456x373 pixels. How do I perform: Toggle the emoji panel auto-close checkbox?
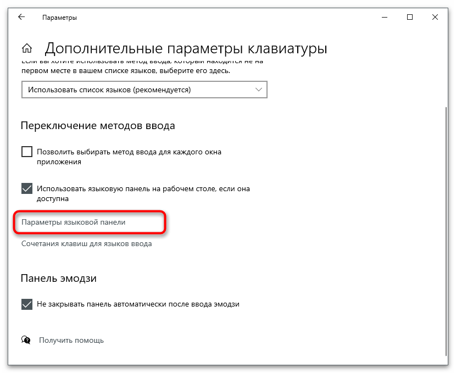coord(27,304)
